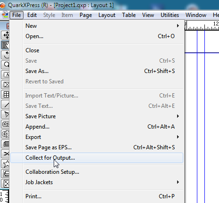
Task: Open the Edit menu
Action: coord(32,15)
